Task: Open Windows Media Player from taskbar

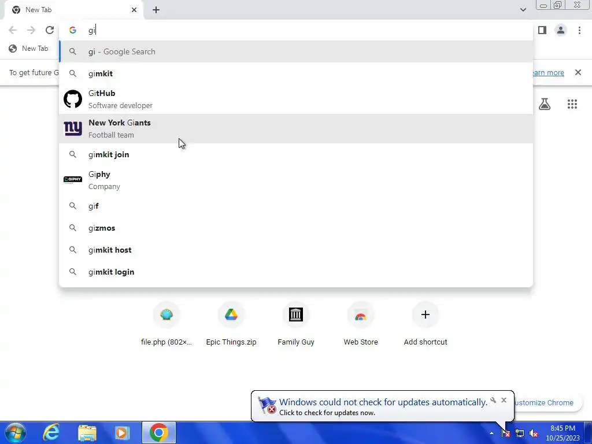Action: coord(121,432)
